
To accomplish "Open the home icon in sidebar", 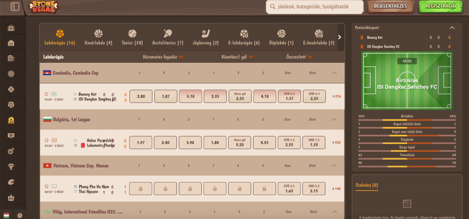I will [11, 43].
